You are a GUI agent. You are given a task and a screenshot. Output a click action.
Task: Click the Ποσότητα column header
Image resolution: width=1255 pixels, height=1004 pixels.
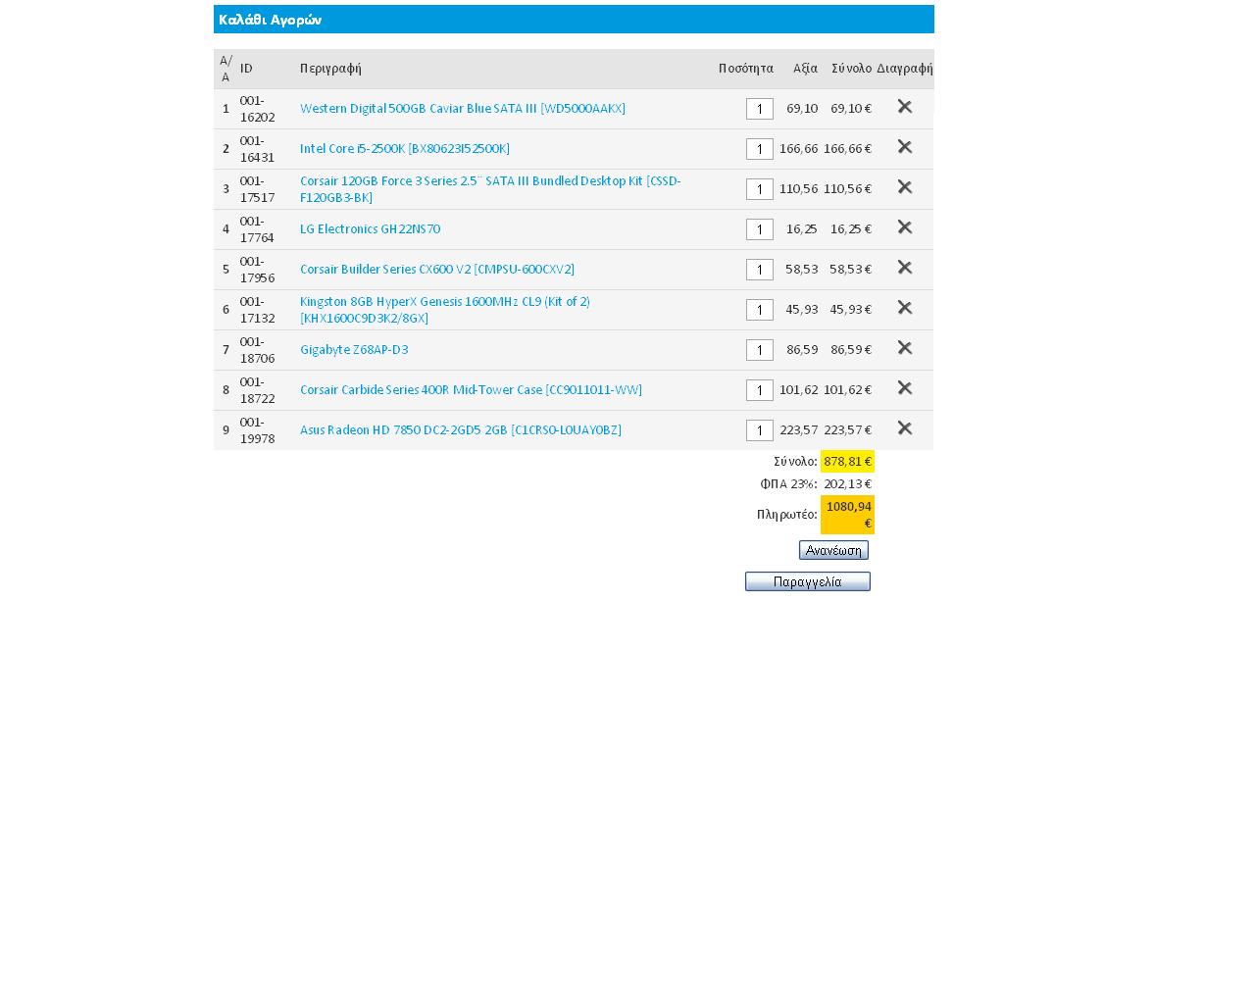(x=745, y=69)
